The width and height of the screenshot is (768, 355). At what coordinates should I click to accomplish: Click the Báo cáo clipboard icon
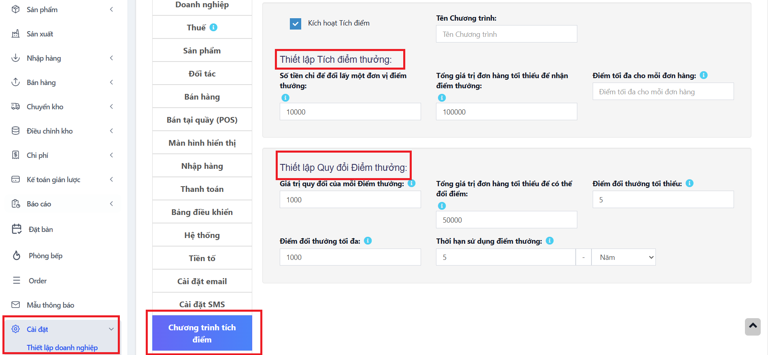(15, 204)
